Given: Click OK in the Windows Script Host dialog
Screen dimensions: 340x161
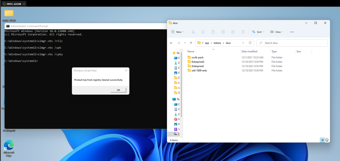Looking at the screenshot, I should [x=118, y=90].
